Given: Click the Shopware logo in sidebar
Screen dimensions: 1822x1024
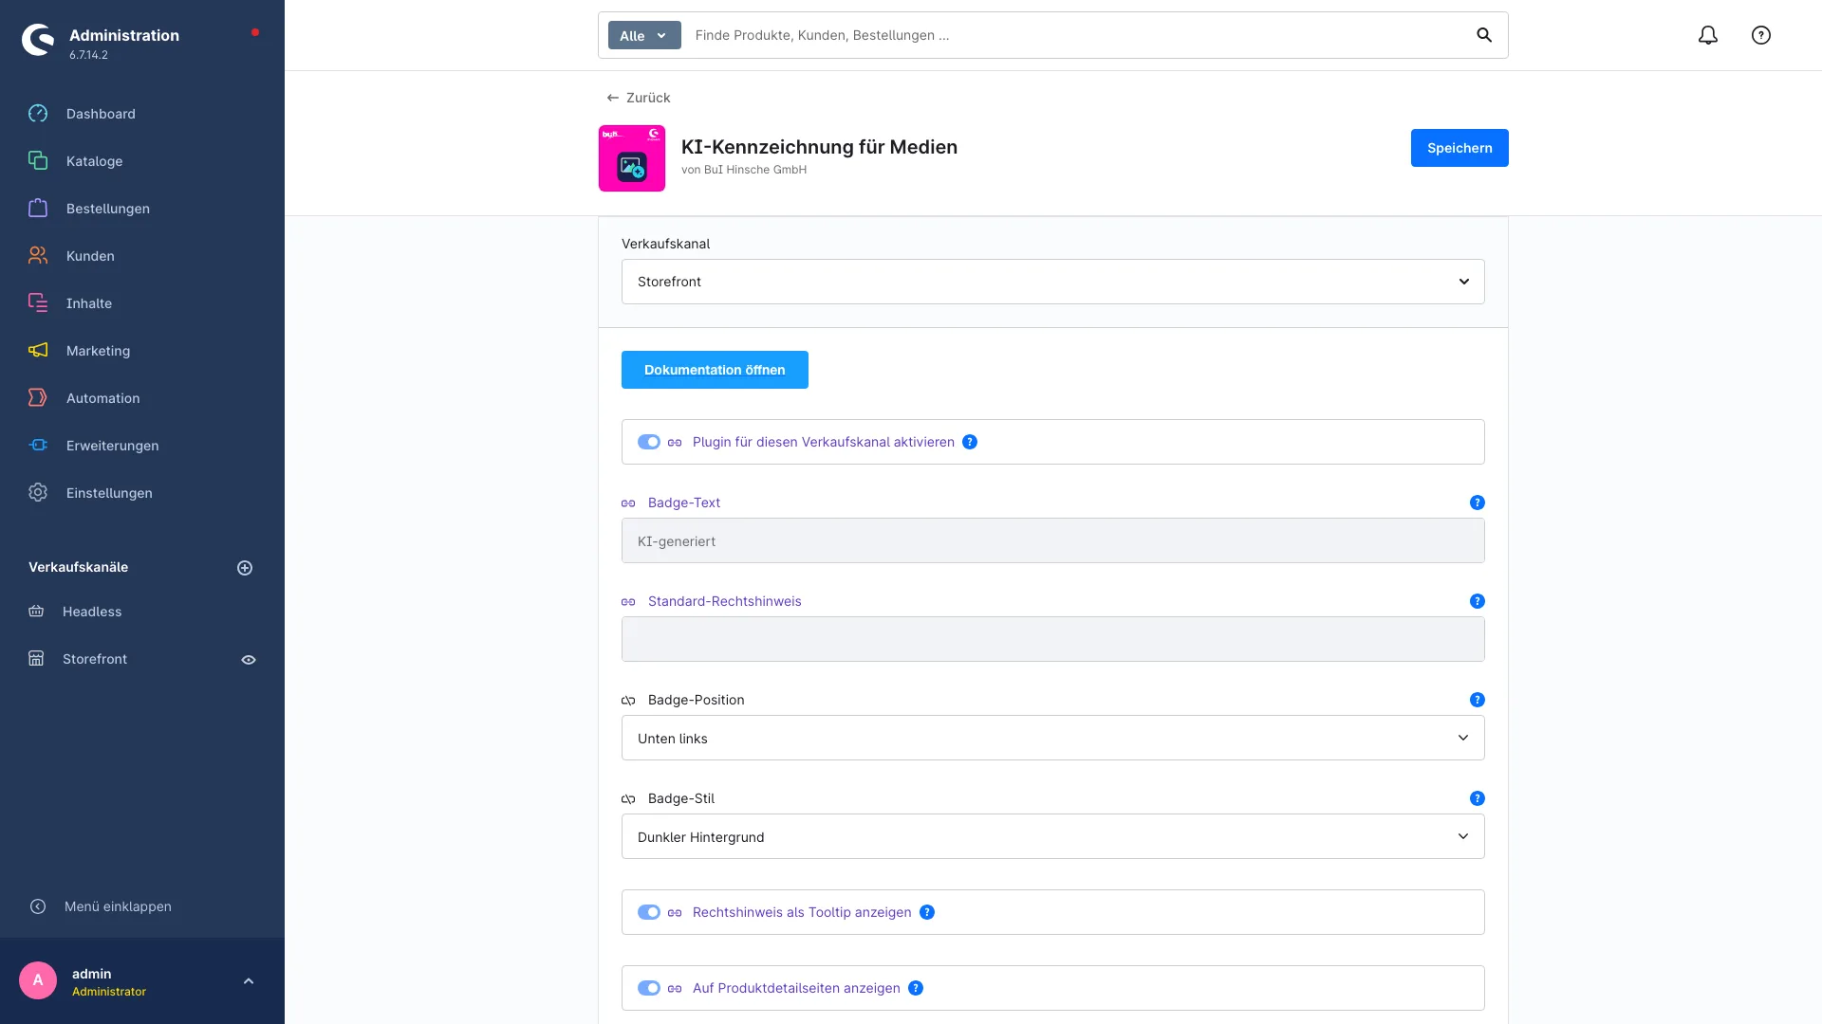Looking at the screenshot, I should [x=38, y=40].
